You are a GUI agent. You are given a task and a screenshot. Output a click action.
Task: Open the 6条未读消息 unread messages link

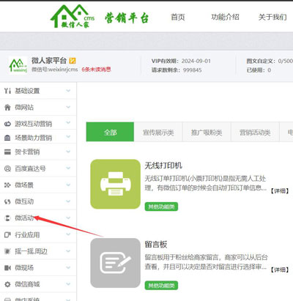point(96,70)
